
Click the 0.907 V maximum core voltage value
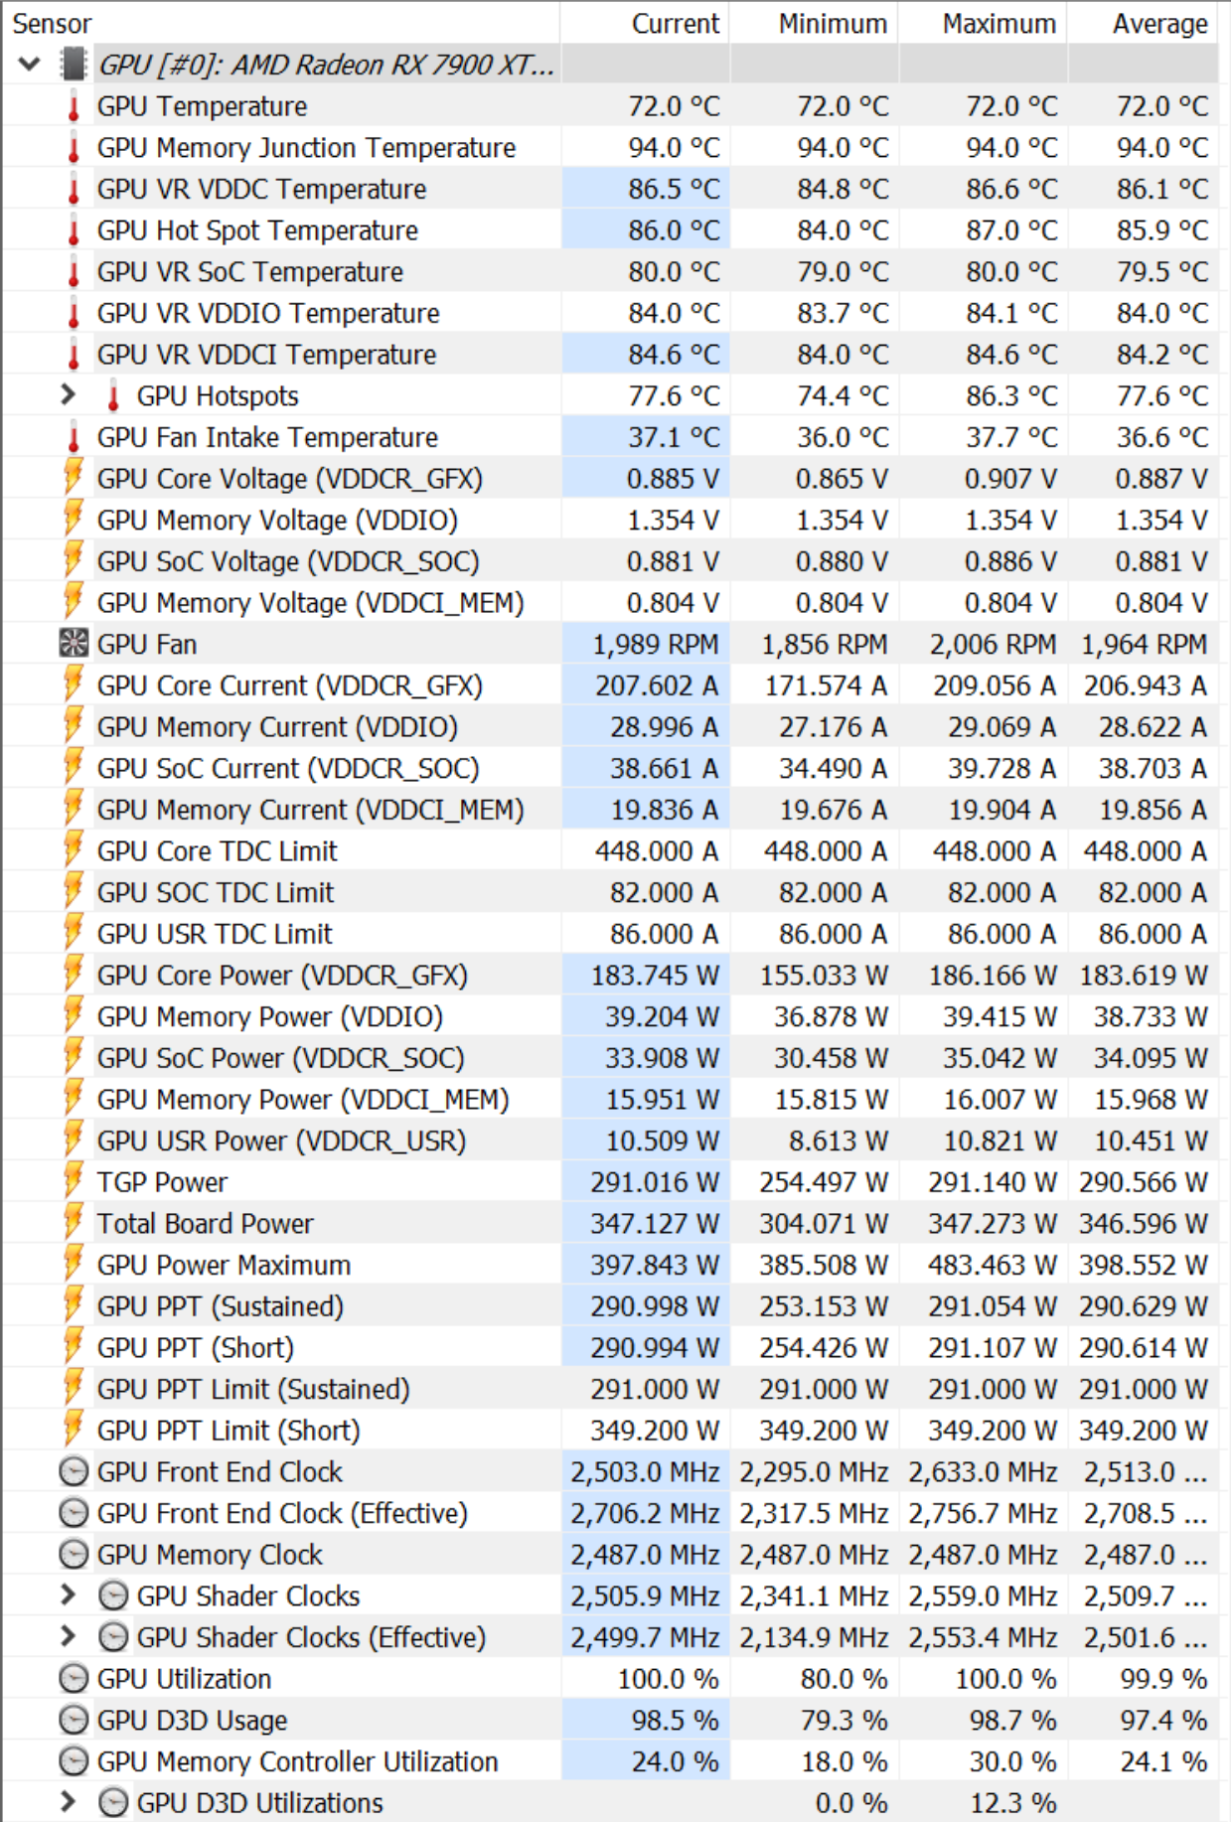1010,479
